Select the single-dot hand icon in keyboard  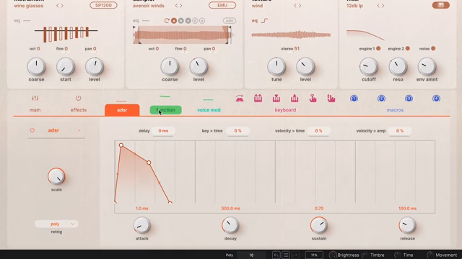(313, 99)
